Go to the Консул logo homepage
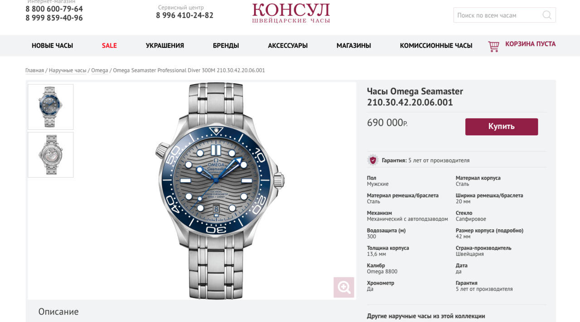Viewport: 580px width, 322px height. [x=291, y=13]
